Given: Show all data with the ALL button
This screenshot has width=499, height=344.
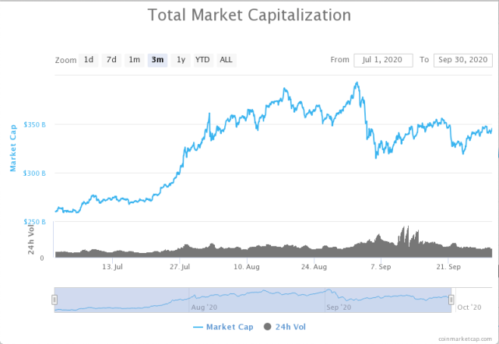Looking at the screenshot, I should [226, 60].
